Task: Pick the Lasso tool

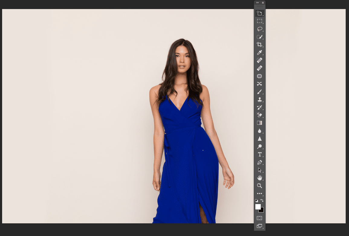Action: click(x=259, y=29)
